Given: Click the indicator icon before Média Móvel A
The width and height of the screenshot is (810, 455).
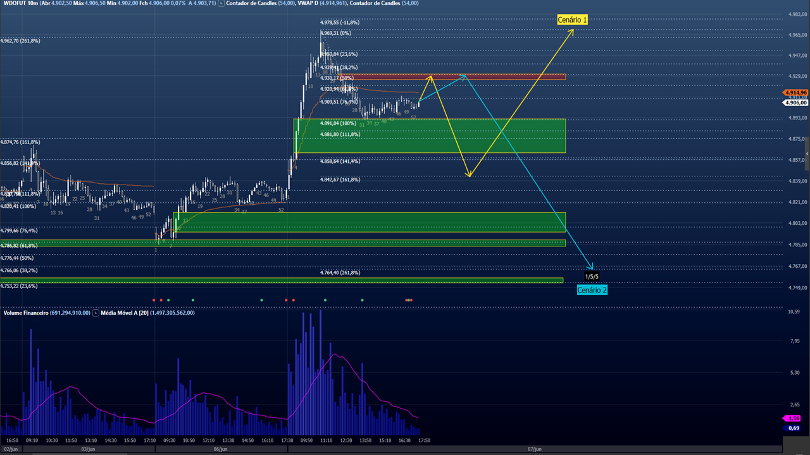Looking at the screenshot, I should tap(96, 313).
